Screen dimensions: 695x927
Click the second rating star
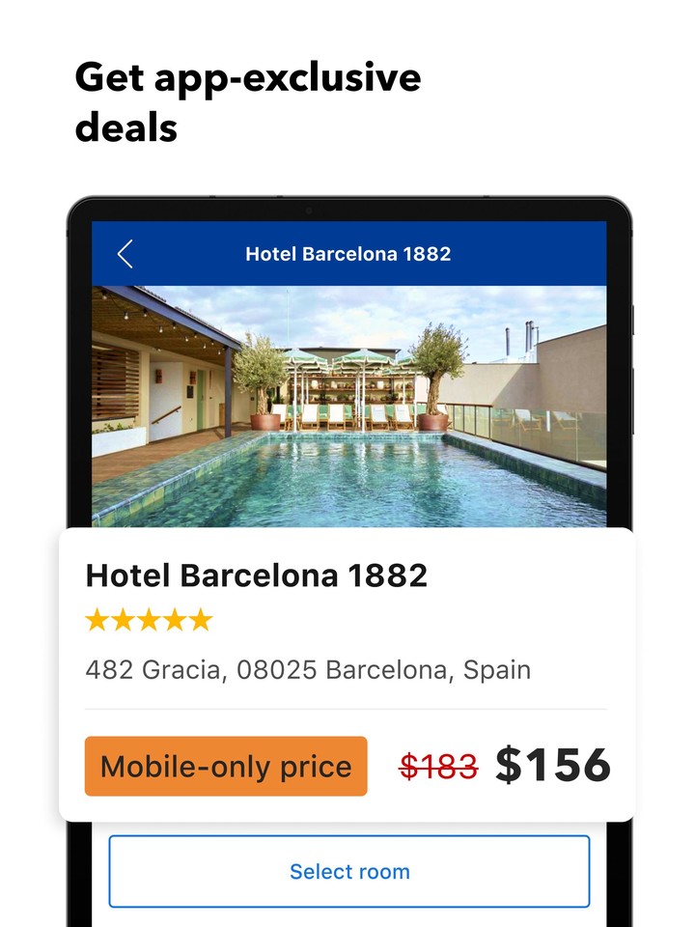[123, 620]
